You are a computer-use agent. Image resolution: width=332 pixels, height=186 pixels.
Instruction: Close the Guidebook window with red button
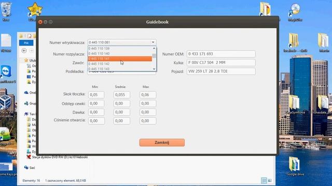click(x=40, y=22)
